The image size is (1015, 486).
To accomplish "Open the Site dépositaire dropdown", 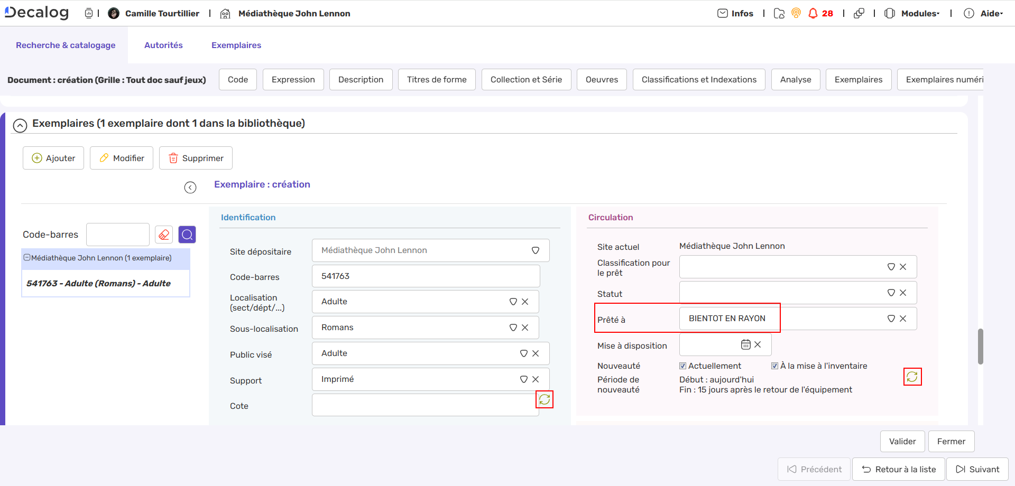I will tap(535, 250).
